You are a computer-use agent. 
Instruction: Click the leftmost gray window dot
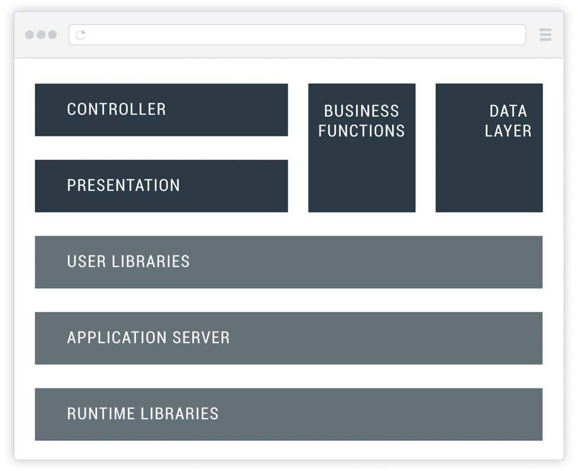click(x=29, y=35)
